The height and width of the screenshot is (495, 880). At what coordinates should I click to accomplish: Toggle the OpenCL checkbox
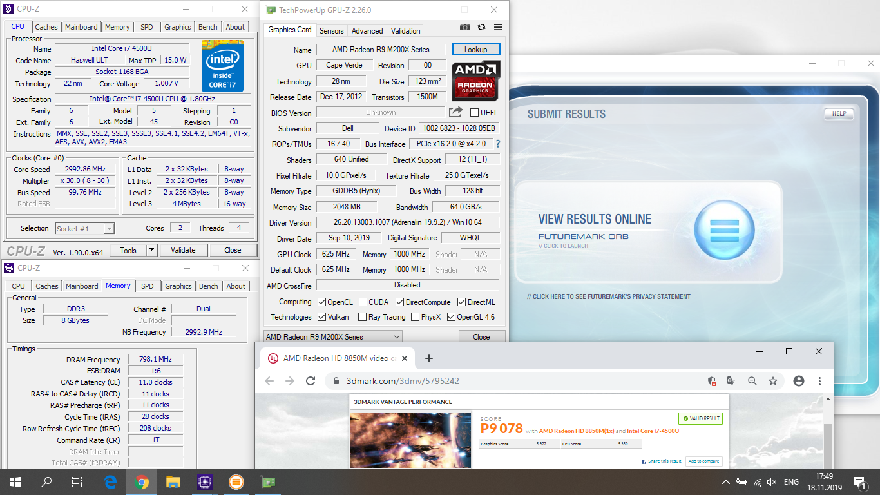pos(321,302)
